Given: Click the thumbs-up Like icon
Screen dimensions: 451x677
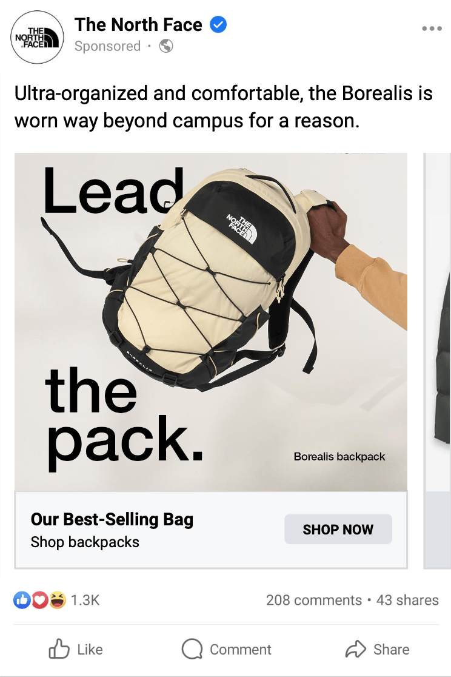Looking at the screenshot, I should 59,649.
